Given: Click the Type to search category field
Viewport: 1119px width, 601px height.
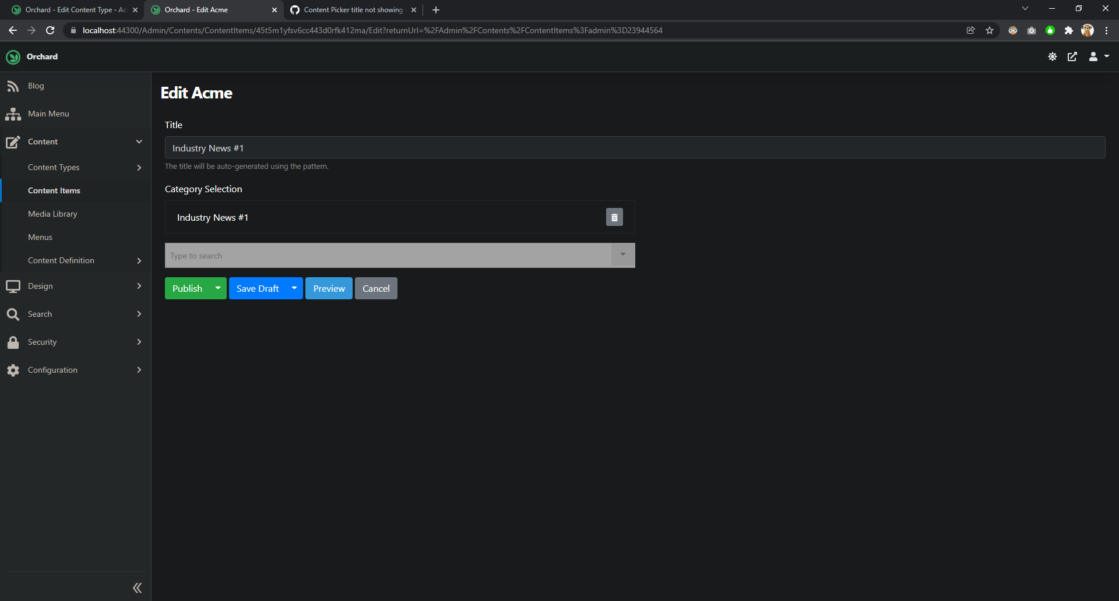Looking at the screenshot, I should (x=388, y=256).
